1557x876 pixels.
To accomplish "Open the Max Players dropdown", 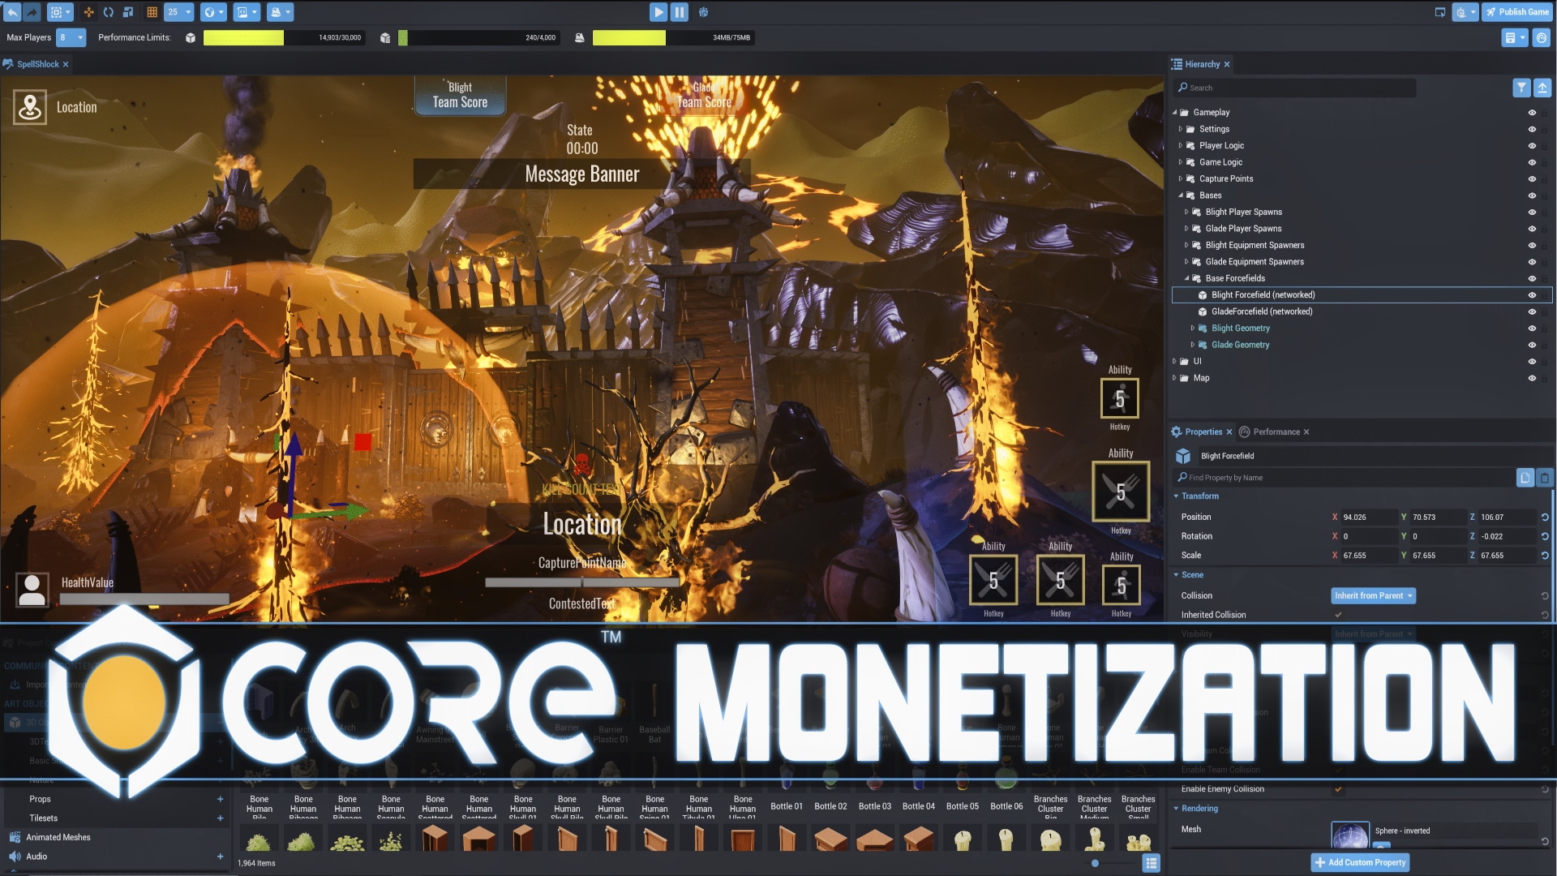I will 71,37.
